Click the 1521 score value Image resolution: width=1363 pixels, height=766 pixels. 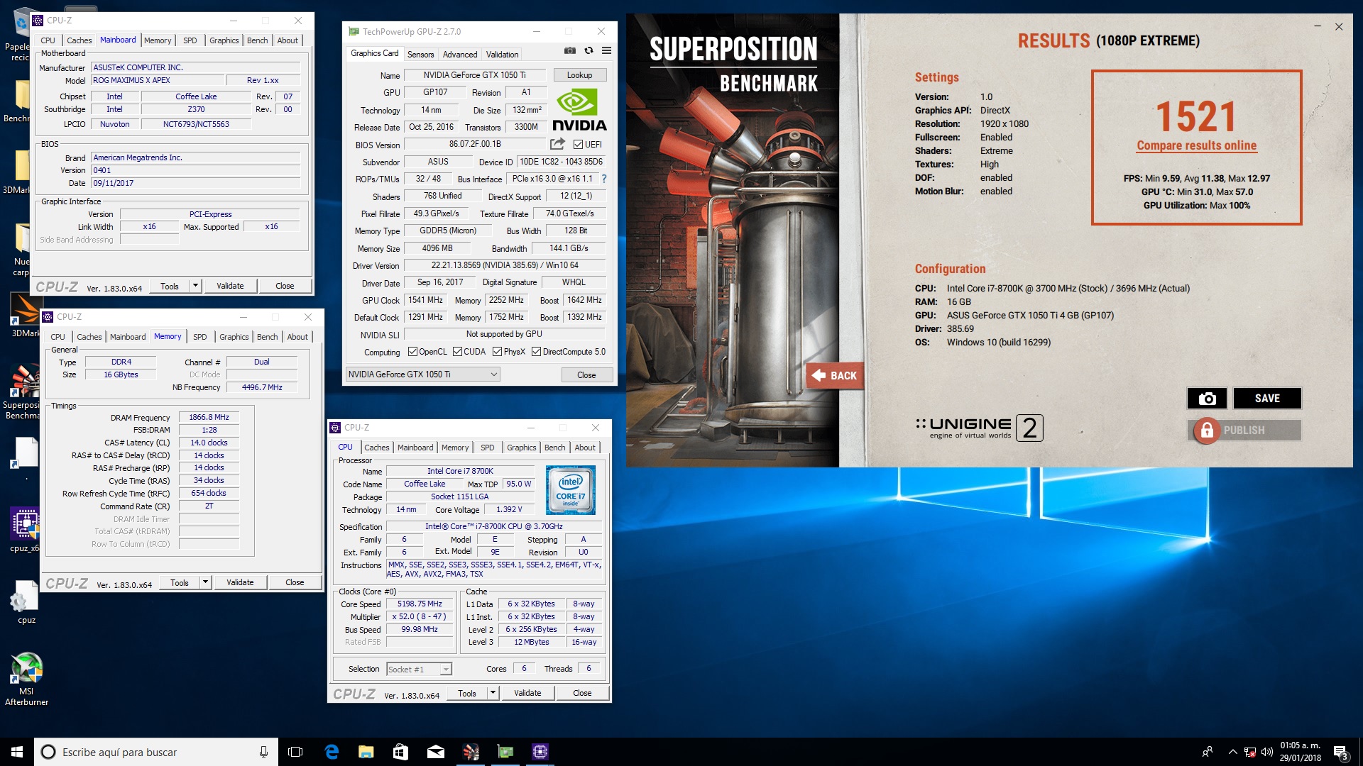(x=1196, y=116)
